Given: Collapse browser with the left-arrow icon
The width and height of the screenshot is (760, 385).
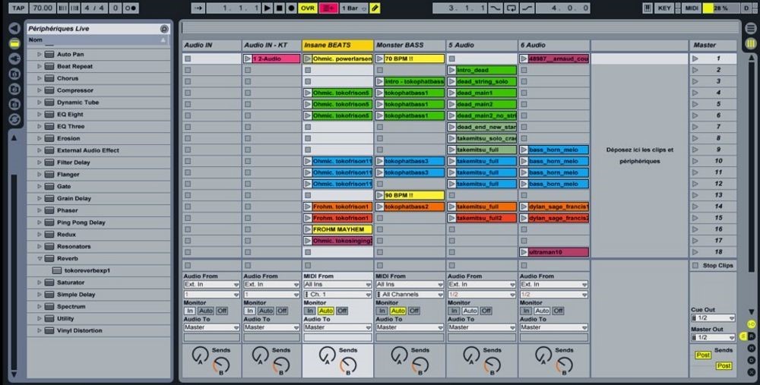Looking at the screenshot, I should coord(14,29).
